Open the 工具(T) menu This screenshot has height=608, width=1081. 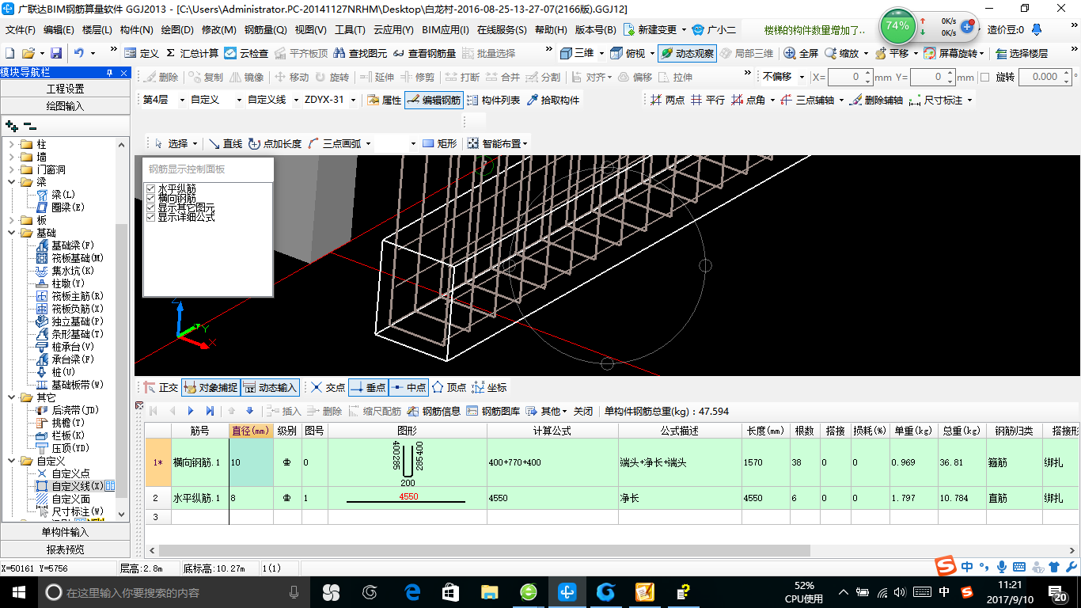350,30
